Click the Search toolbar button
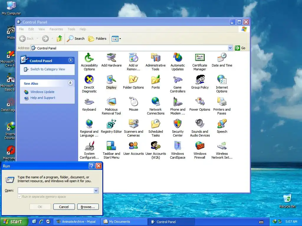 [x=76, y=39]
